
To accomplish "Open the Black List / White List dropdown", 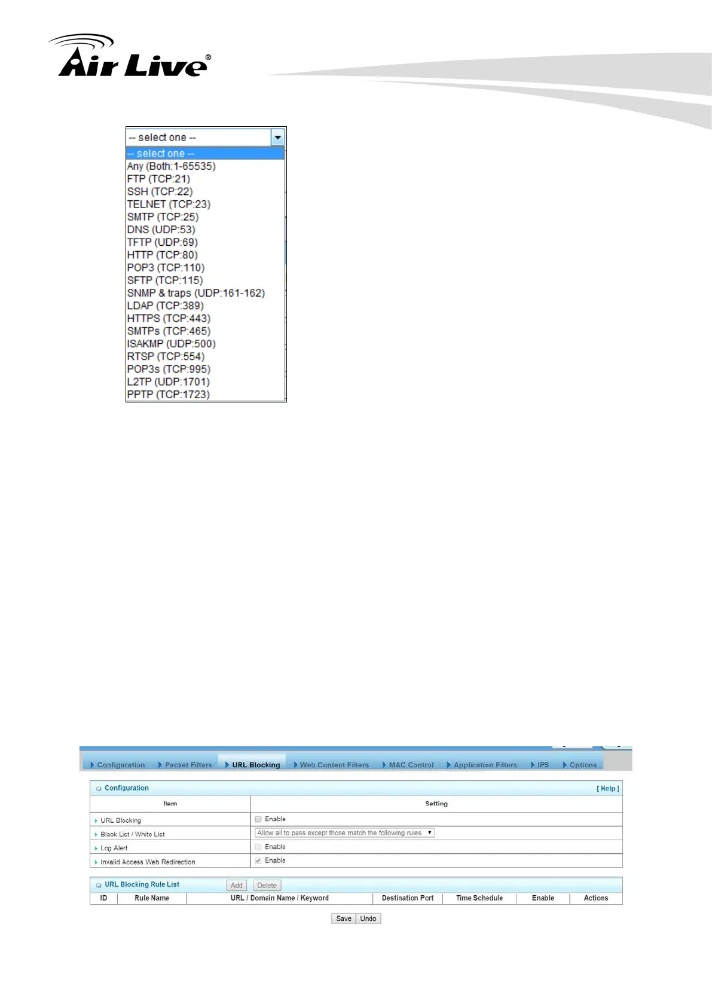I will [x=344, y=833].
